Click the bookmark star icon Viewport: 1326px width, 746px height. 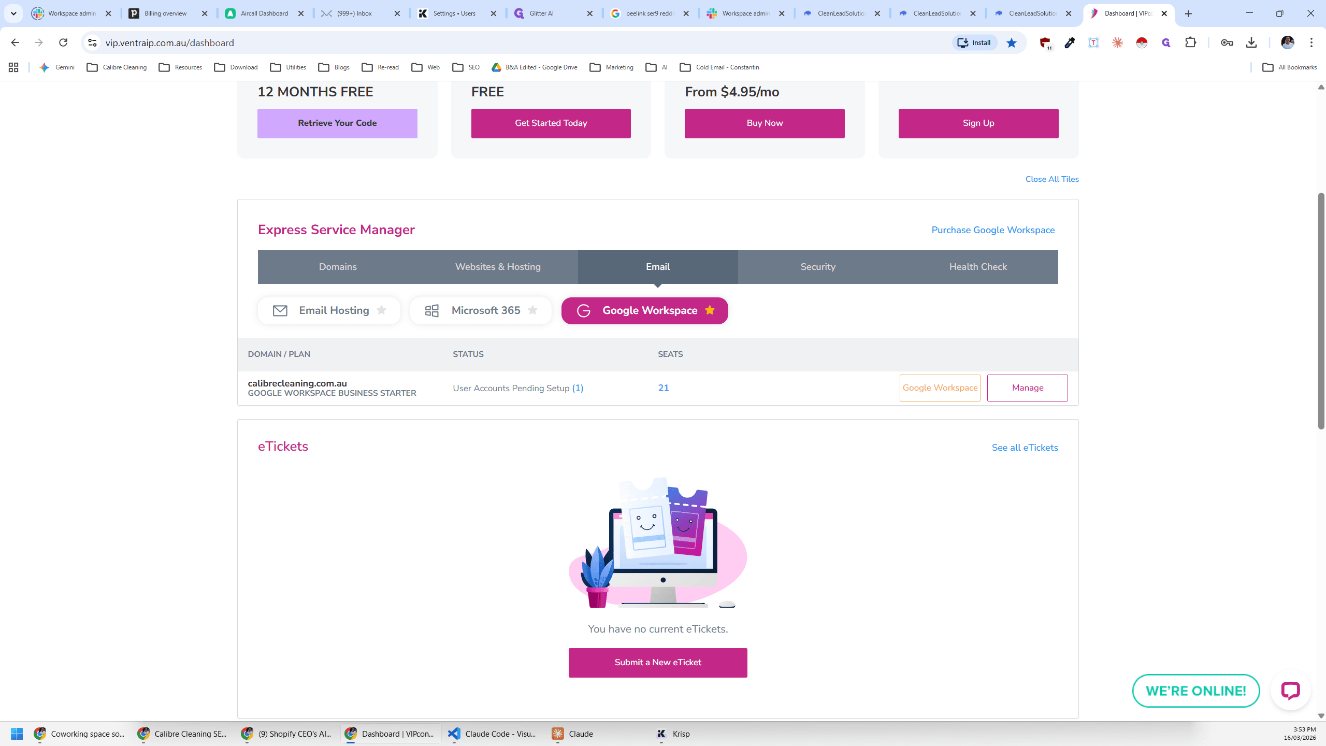(x=1012, y=42)
